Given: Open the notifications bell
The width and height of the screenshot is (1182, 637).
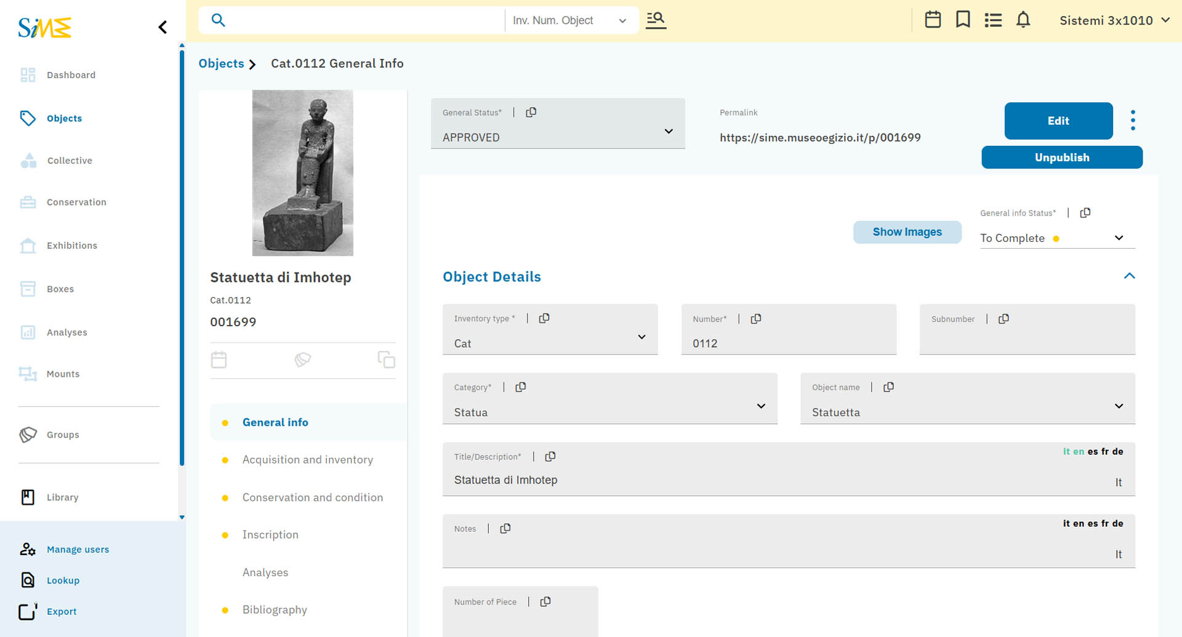Looking at the screenshot, I should point(1023,20).
